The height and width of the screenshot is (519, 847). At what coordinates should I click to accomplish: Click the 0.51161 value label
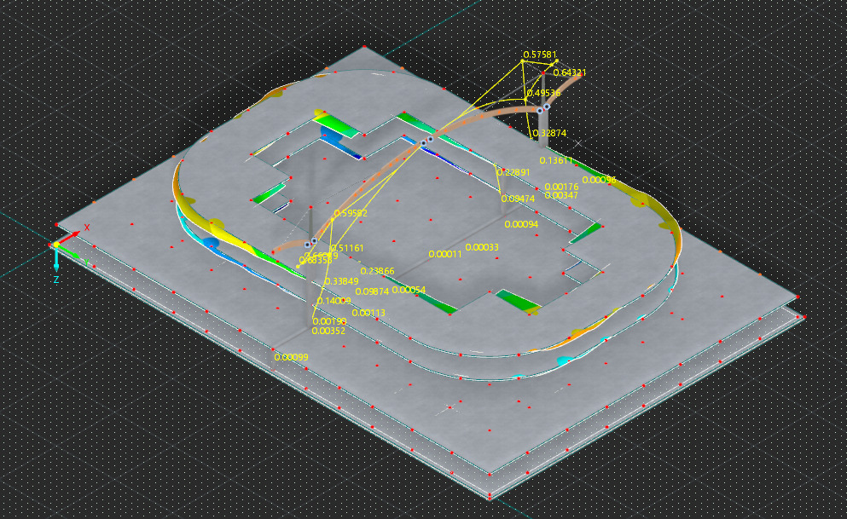[347, 249]
